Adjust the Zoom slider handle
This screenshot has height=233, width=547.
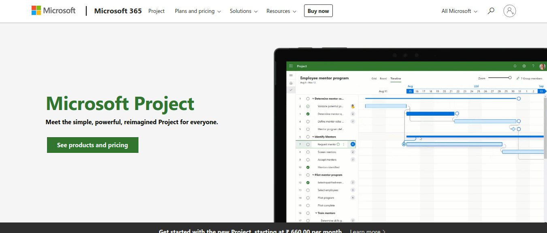click(510, 78)
